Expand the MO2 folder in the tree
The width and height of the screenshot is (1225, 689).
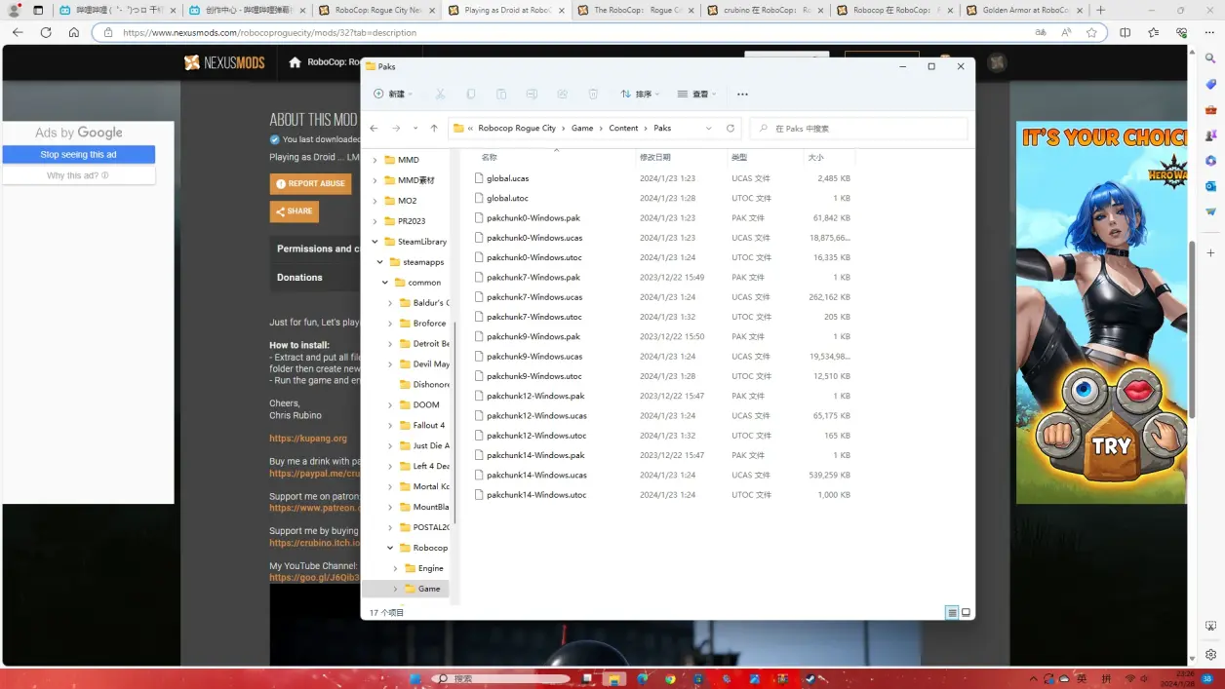point(375,201)
